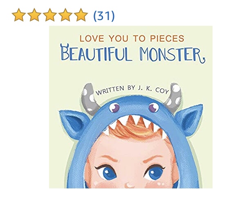Image resolution: width=233 pixels, height=197 pixels.
Task: Click the fourth gold rating star
Action: (x=65, y=15)
